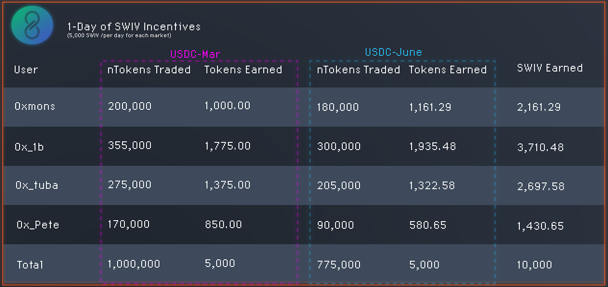Click the 1,775.00 Tokens Earned cell

tap(228, 146)
